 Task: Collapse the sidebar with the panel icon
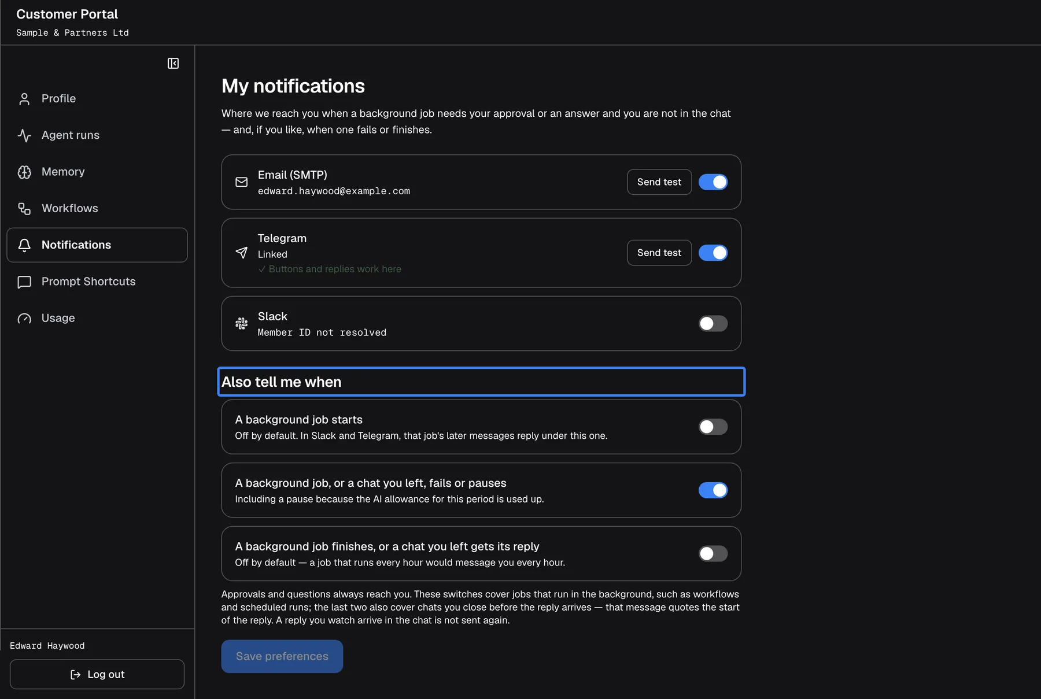pyautogui.click(x=173, y=64)
